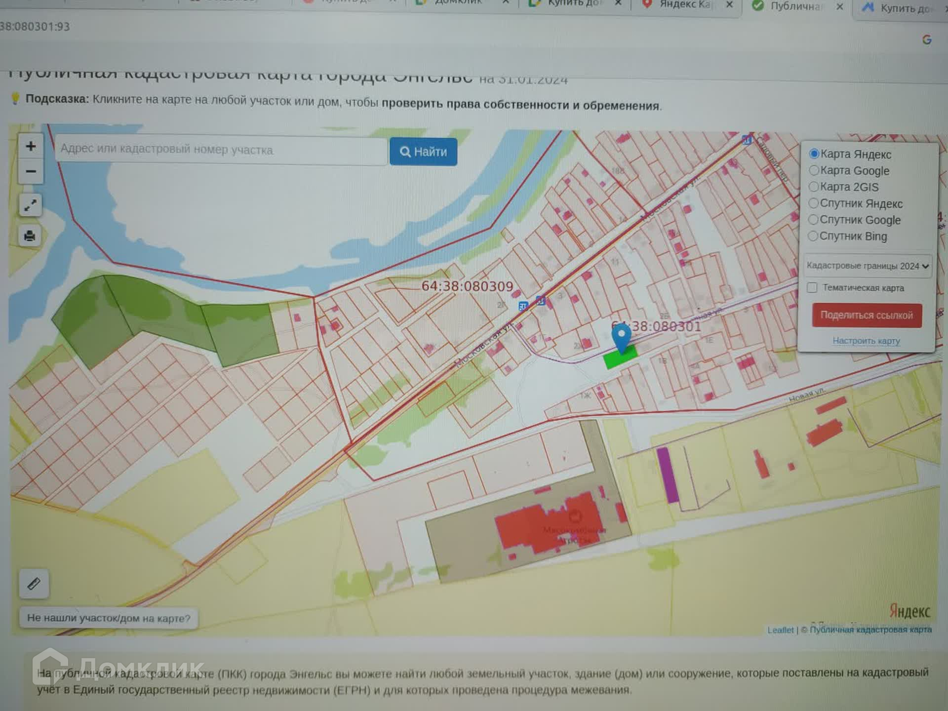Enable the Тематическая карта checkbox
Viewport: 948px width, 711px height.
(x=812, y=287)
